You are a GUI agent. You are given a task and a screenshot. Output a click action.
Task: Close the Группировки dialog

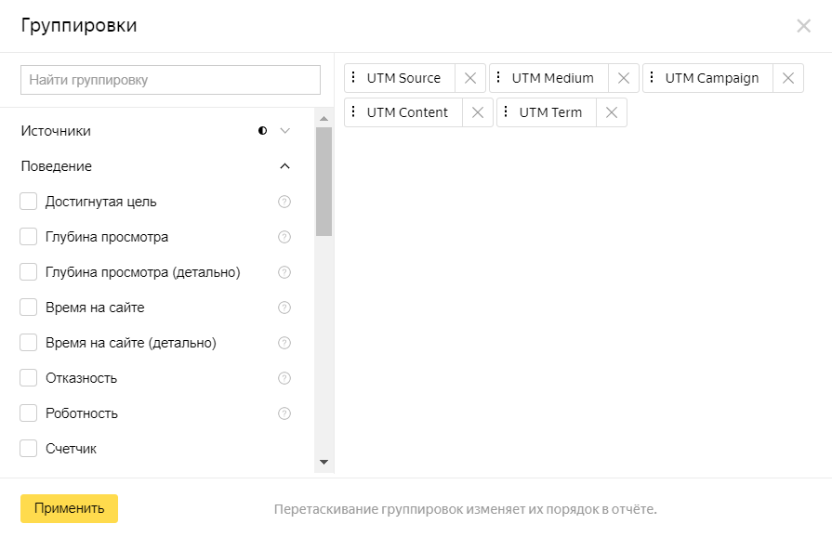tap(803, 25)
